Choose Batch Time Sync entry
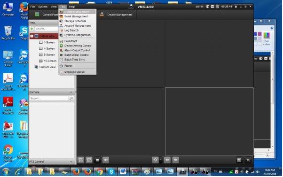 coord(77,60)
